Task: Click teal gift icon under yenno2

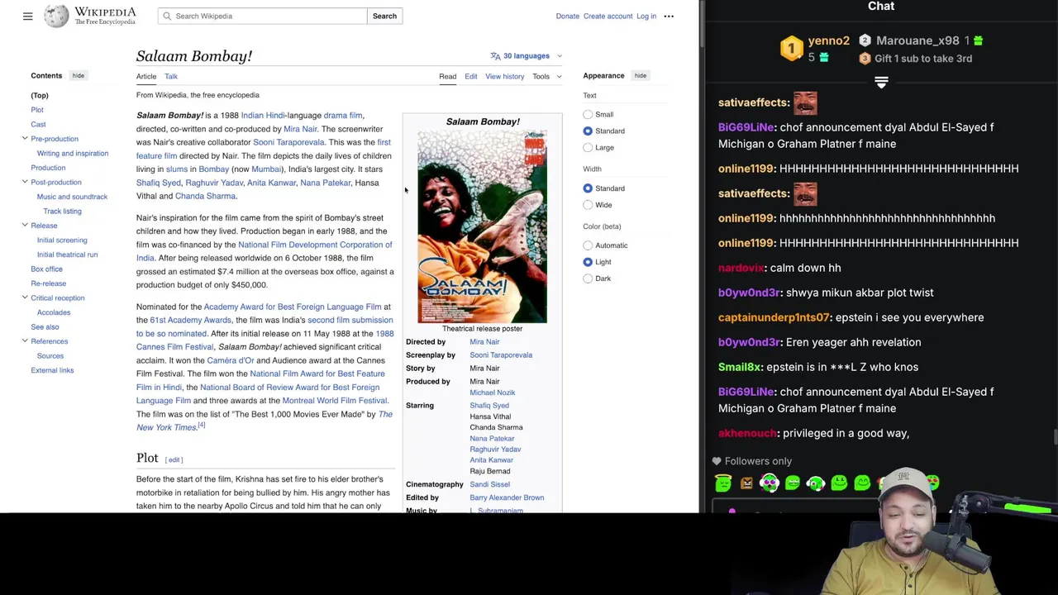Action: point(824,58)
